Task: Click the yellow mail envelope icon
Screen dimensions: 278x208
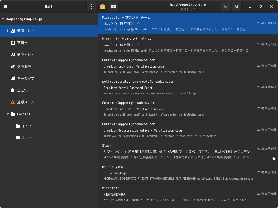Action: coord(102,6)
